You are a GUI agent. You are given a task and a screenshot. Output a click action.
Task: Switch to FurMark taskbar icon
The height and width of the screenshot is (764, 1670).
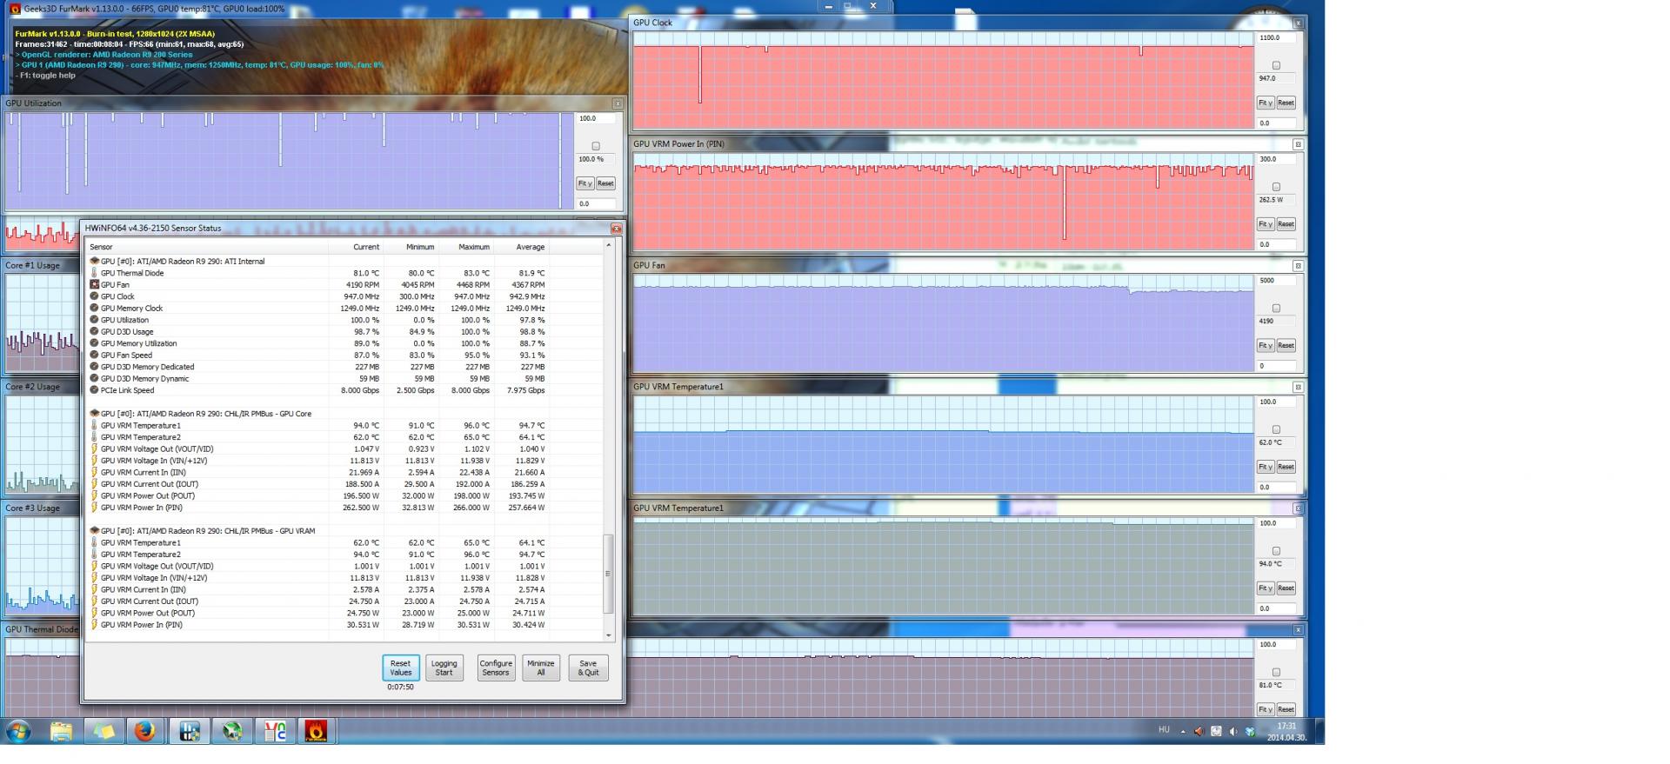tap(317, 732)
